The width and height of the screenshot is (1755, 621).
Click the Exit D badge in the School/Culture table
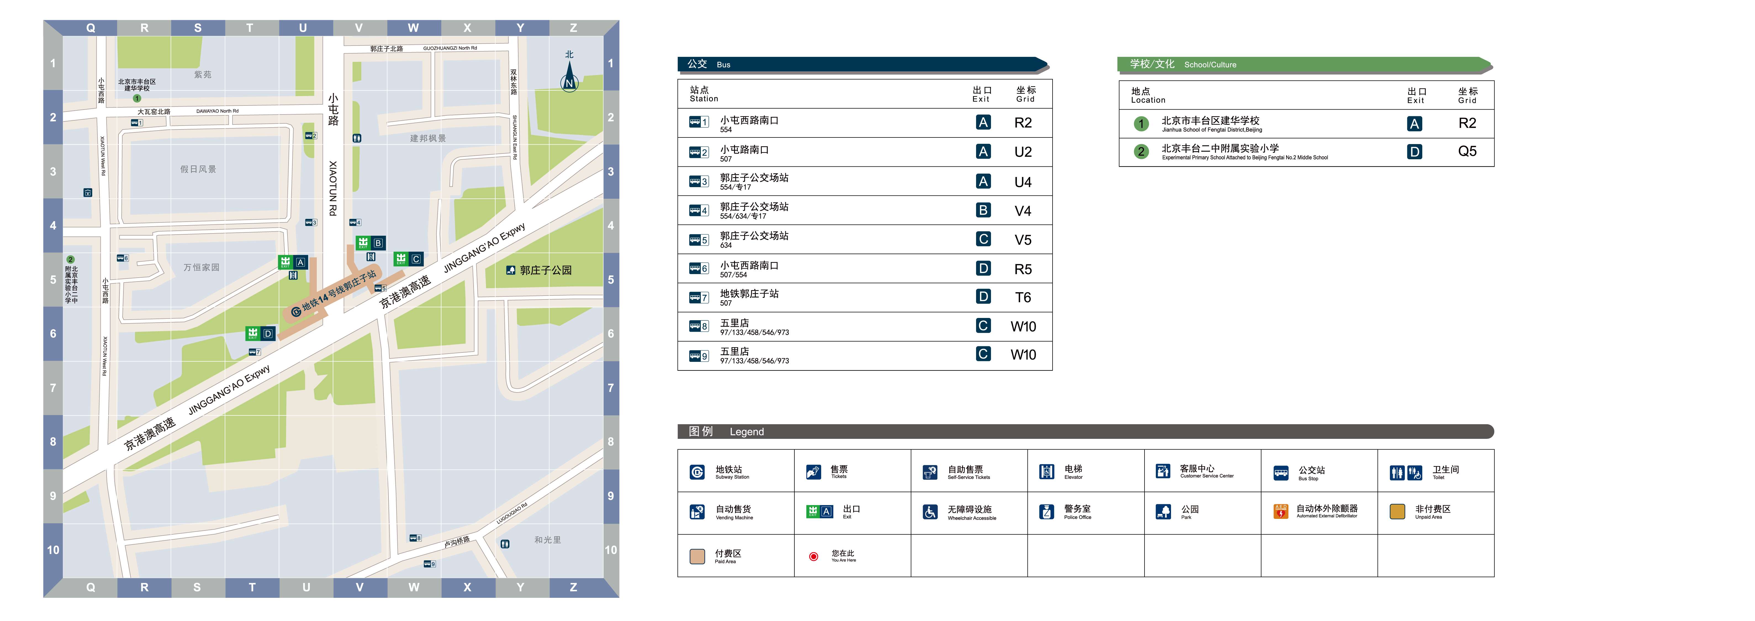(x=1414, y=151)
